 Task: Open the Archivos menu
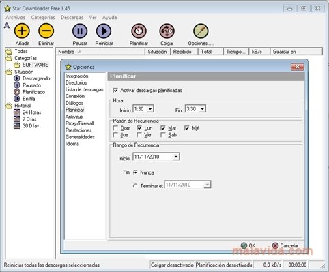click(16, 18)
